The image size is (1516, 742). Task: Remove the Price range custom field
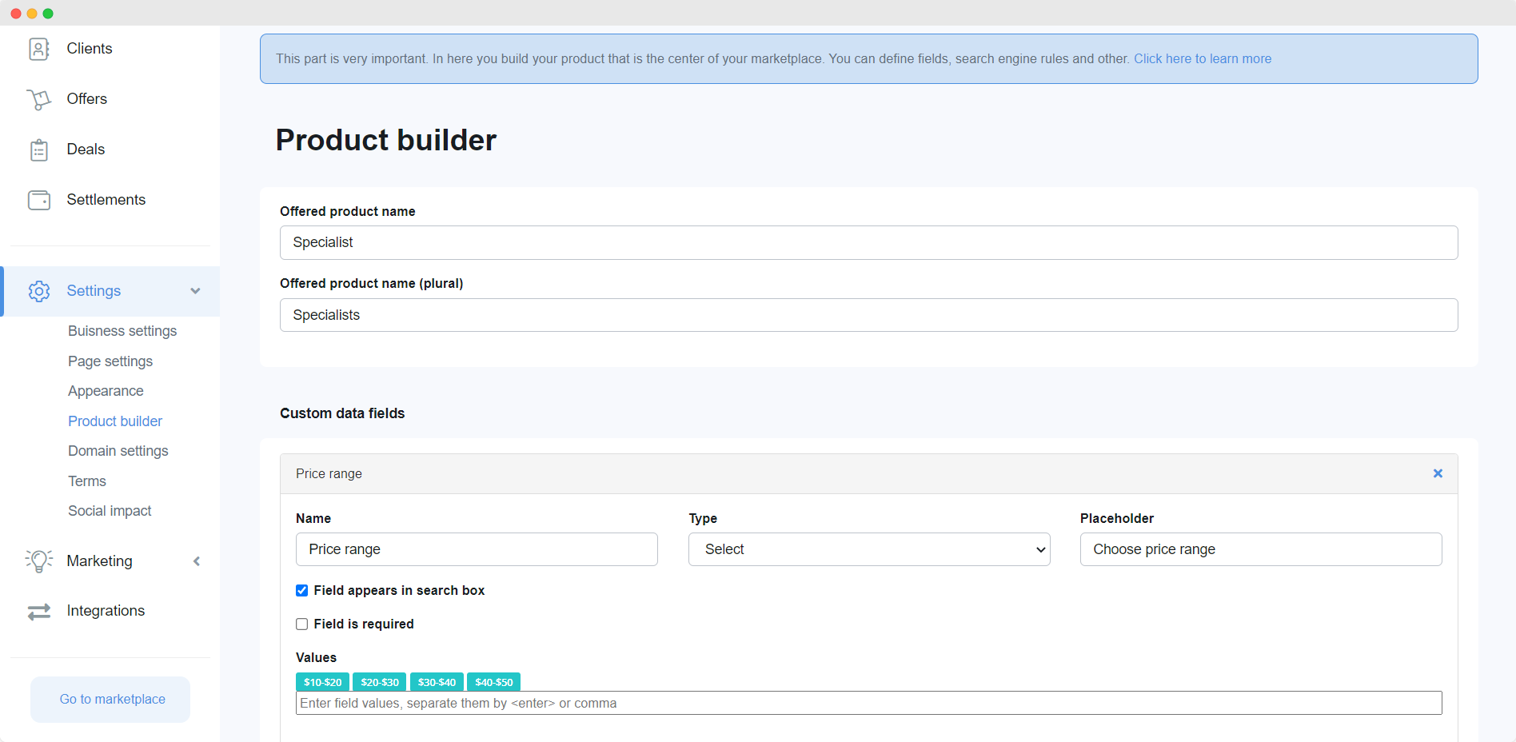1438,473
